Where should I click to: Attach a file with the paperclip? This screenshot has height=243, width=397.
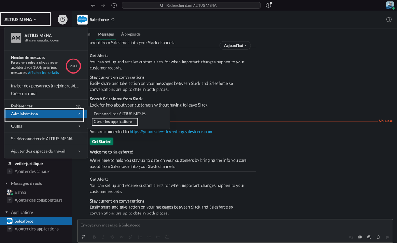(x=378, y=237)
